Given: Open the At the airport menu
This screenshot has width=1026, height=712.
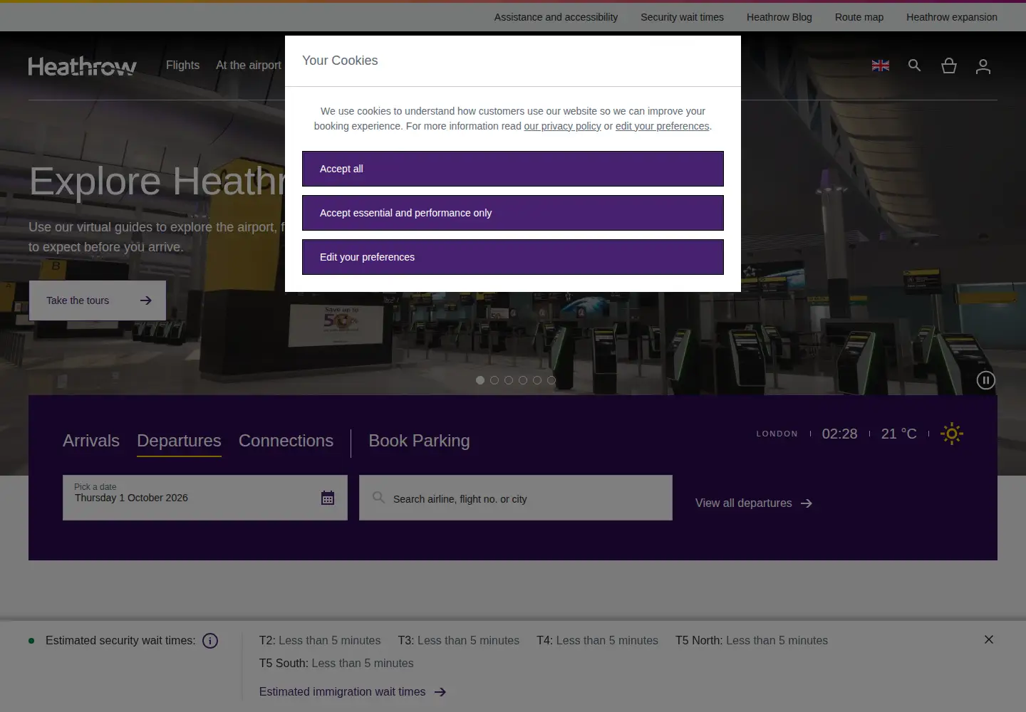Looking at the screenshot, I should tap(249, 65).
